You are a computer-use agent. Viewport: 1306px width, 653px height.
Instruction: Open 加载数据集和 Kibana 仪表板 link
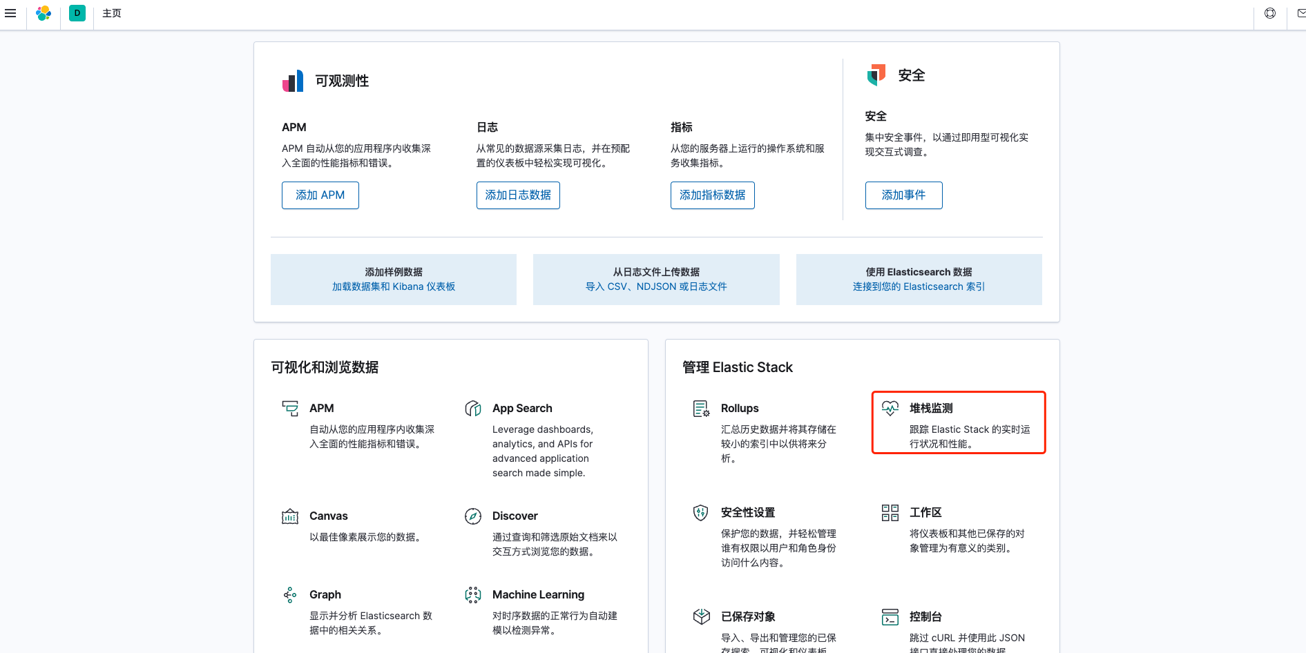coord(393,286)
